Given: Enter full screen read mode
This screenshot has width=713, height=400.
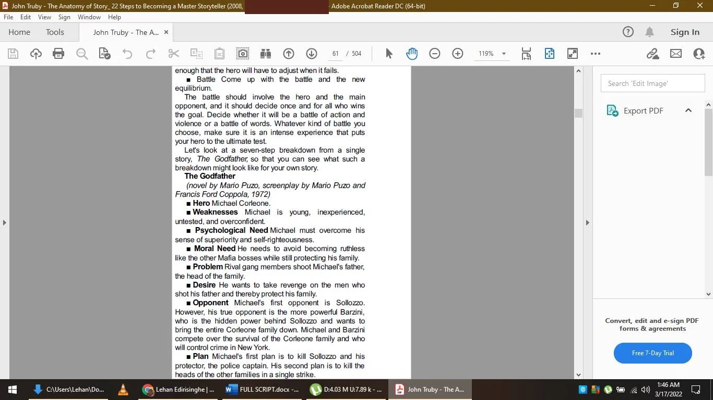Looking at the screenshot, I should click(x=573, y=54).
